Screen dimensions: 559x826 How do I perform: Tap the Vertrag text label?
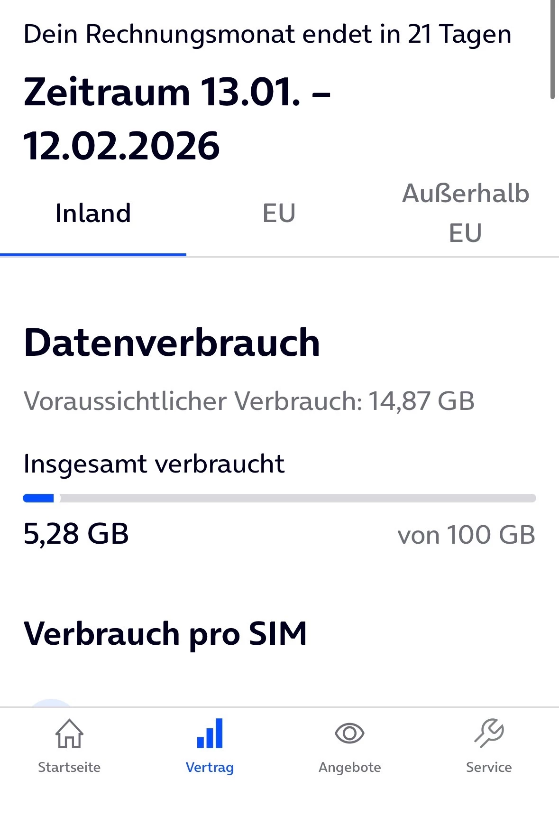pos(210,767)
